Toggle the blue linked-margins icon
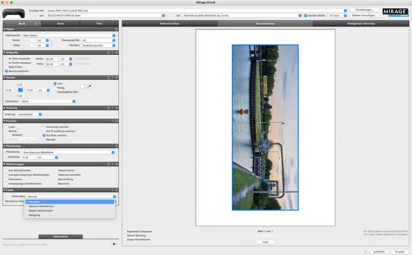Image resolution: width=412 pixels, height=255 pixels. tap(20, 90)
